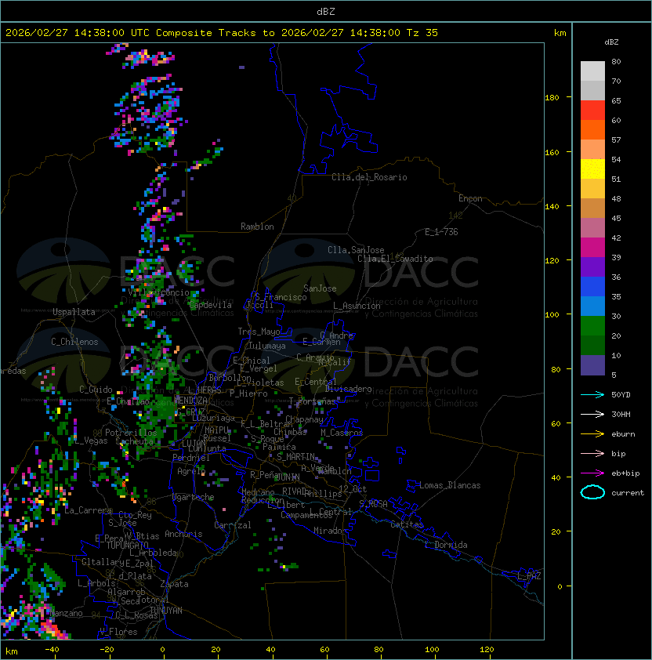Click the 'Ugarteche' map label

click(x=194, y=497)
